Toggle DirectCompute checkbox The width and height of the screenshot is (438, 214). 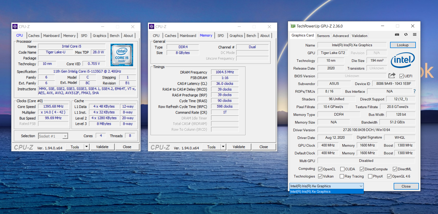pyautogui.click(x=362, y=169)
